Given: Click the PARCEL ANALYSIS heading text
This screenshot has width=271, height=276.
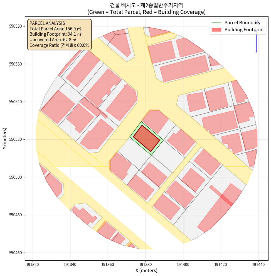Looking at the screenshot, I should [47, 23].
